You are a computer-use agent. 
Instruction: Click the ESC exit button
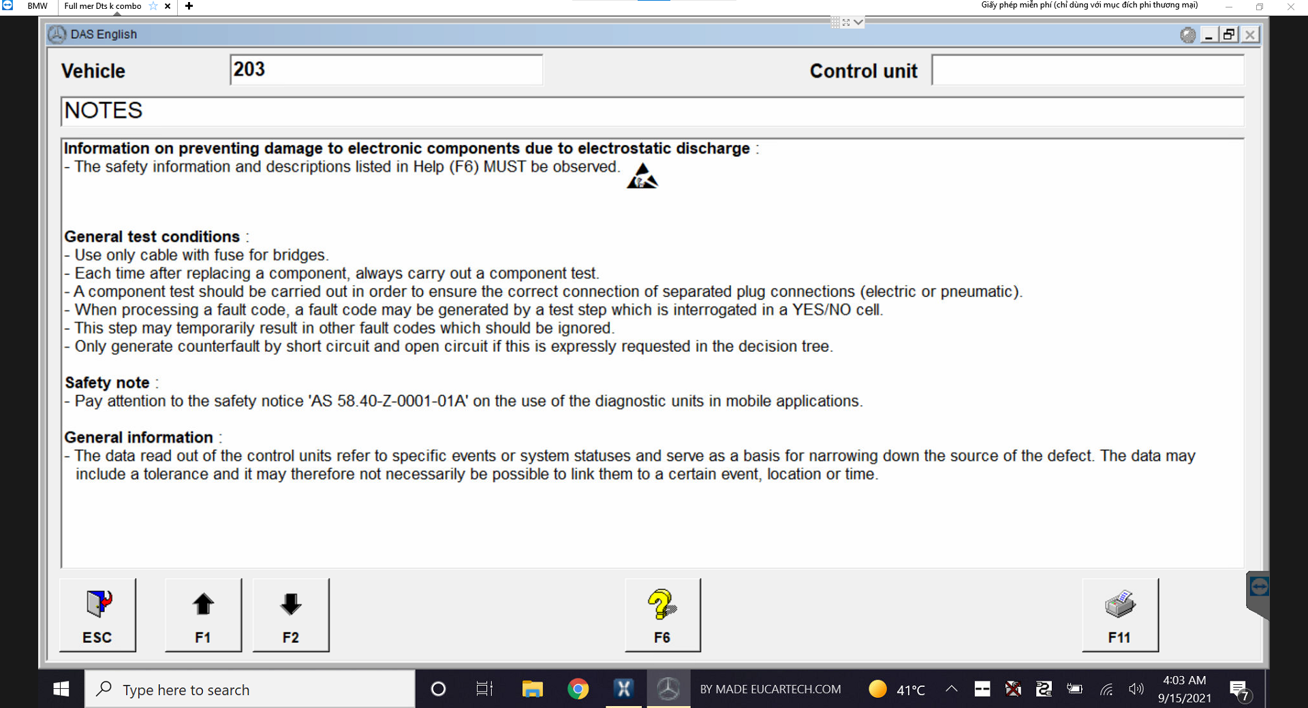click(x=97, y=615)
